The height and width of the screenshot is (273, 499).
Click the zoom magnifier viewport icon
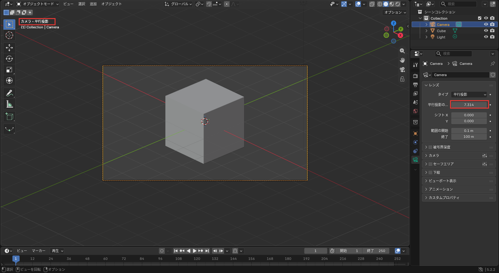click(402, 51)
